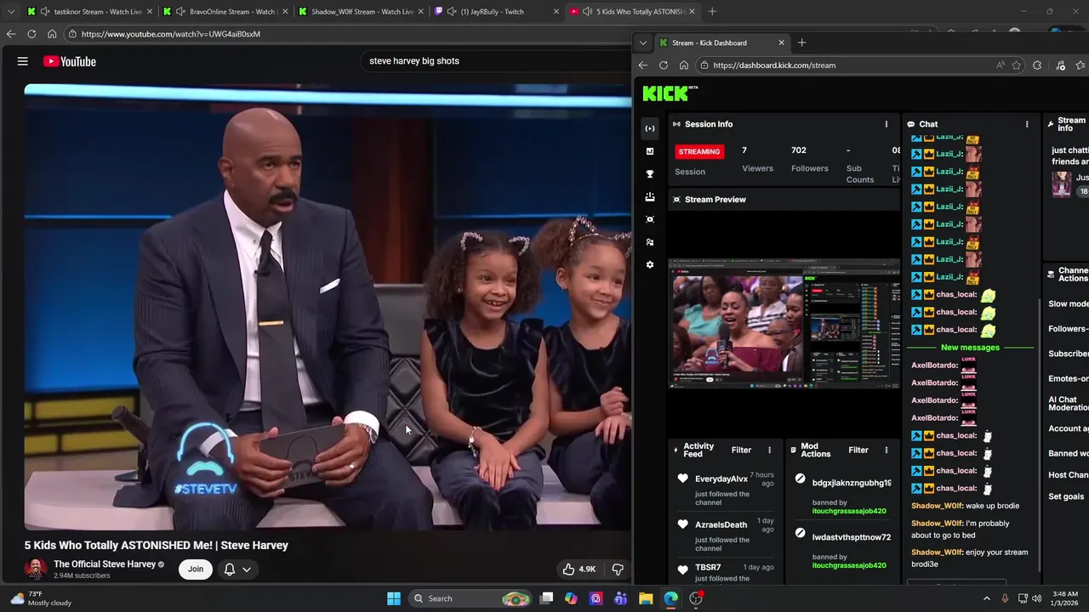This screenshot has height=612, width=1089.
Task: Click the red STREAMING status badge
Action: click(x=699, y=151)
